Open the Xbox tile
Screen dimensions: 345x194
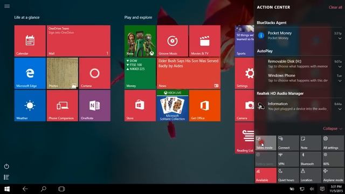pos(140,41)
